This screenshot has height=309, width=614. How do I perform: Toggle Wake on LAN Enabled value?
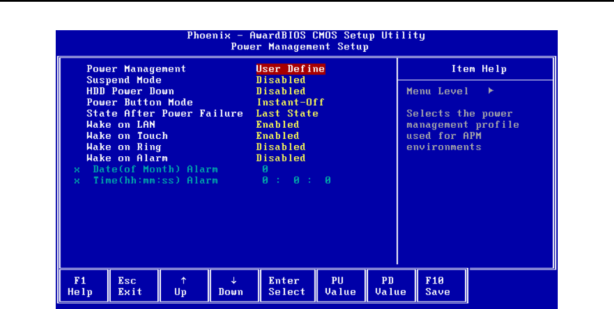point(277,125)
